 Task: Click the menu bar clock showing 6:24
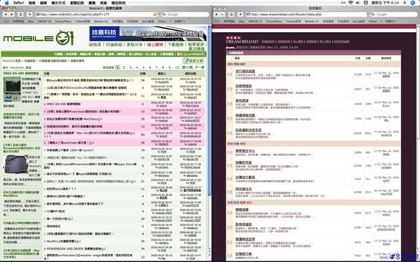coord(385,3)
